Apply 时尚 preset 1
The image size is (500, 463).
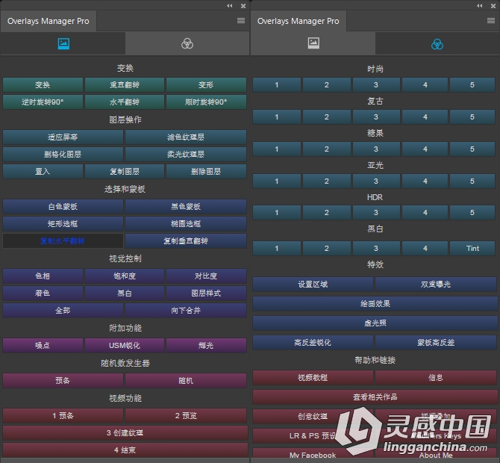click(276, 85)
